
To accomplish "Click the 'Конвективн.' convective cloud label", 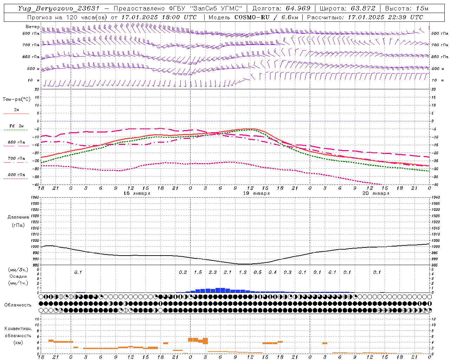I will 18,329.
